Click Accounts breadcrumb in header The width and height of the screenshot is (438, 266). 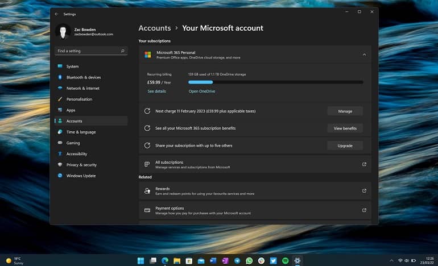coord(155,28)
